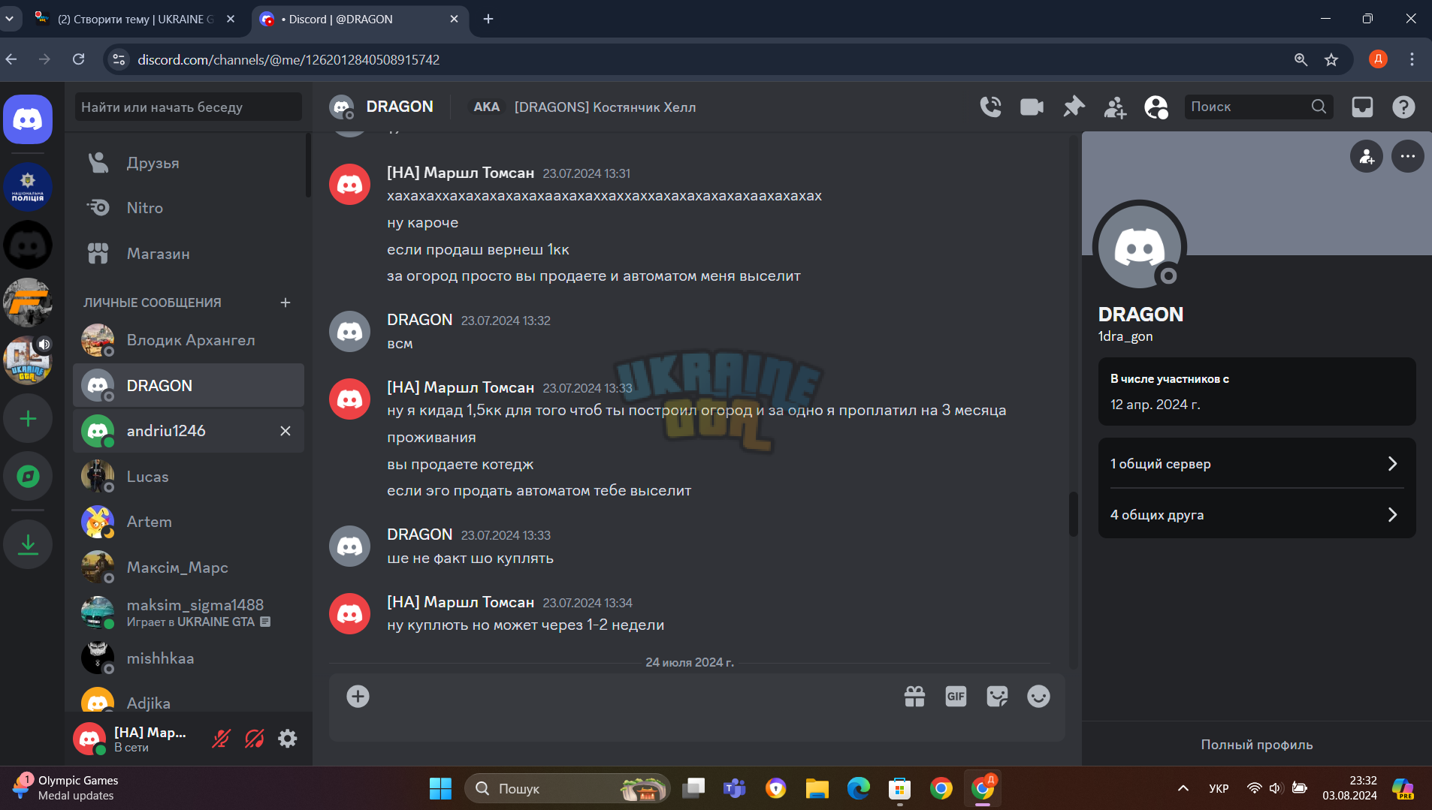This screenshot has height=810, width=1432.
Task: Click the Discord home button
Action: 28,119
